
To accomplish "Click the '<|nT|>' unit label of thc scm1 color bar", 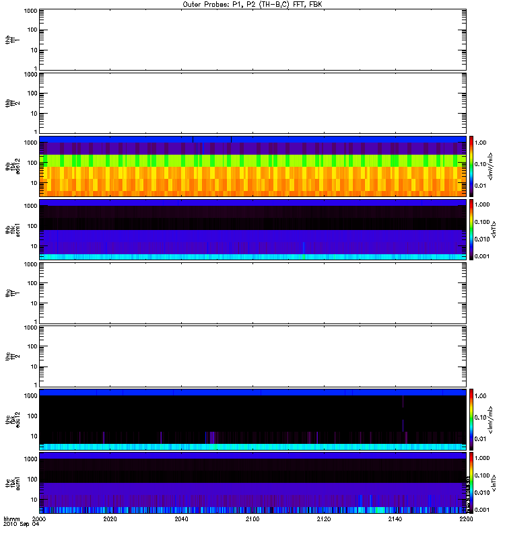I will coord(494,483).
